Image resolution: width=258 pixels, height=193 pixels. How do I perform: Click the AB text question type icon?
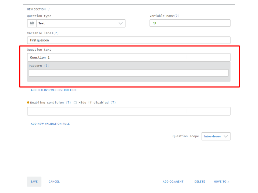point(31,23)
